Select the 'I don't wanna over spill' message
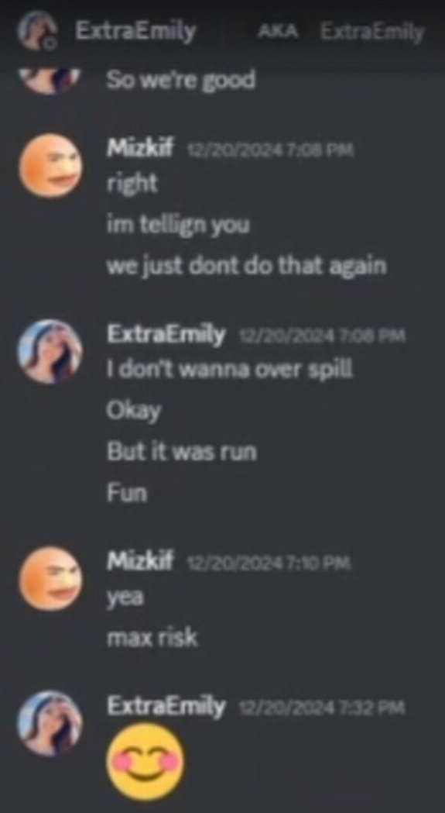The image size is (445, 813). (x=230, y=369)
